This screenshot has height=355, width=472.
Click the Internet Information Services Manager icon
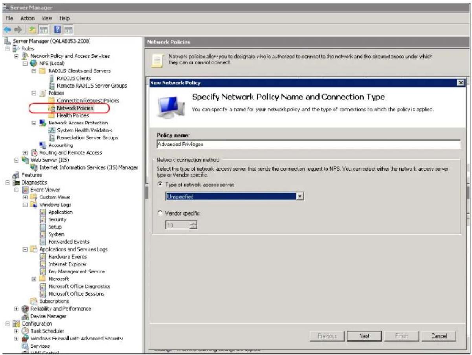click(x=33, y=168)
